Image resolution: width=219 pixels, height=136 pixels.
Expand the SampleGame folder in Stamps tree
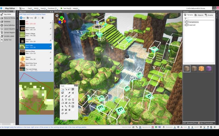(185, 22)
